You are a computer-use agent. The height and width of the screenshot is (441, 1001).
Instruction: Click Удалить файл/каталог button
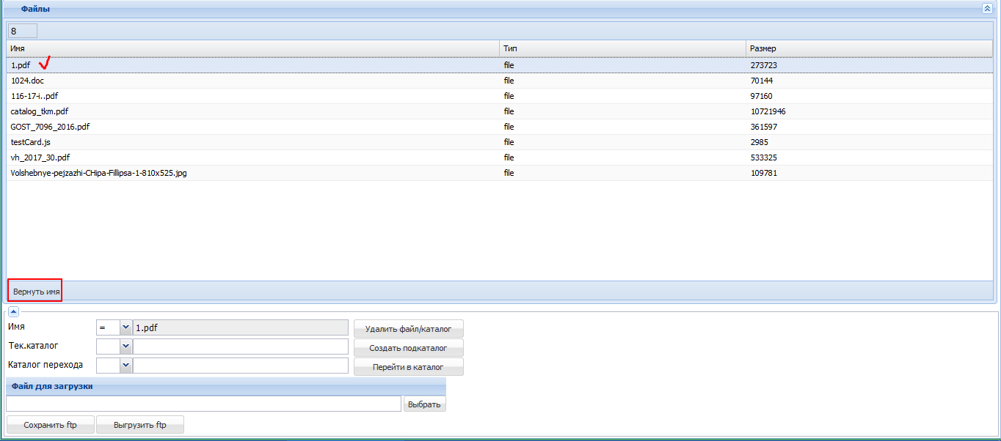408,329
